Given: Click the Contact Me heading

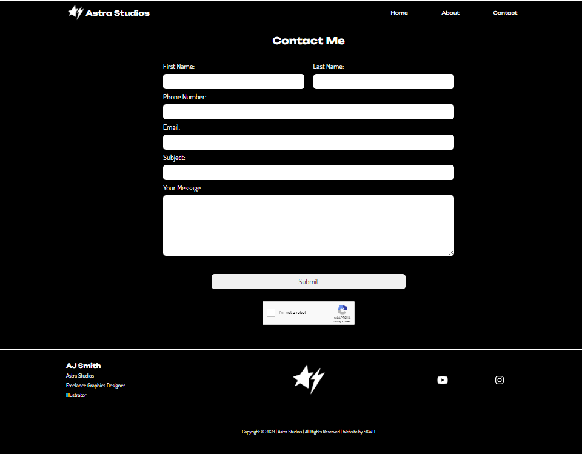Looking at the screenshot, I should [x=309, y=41].
